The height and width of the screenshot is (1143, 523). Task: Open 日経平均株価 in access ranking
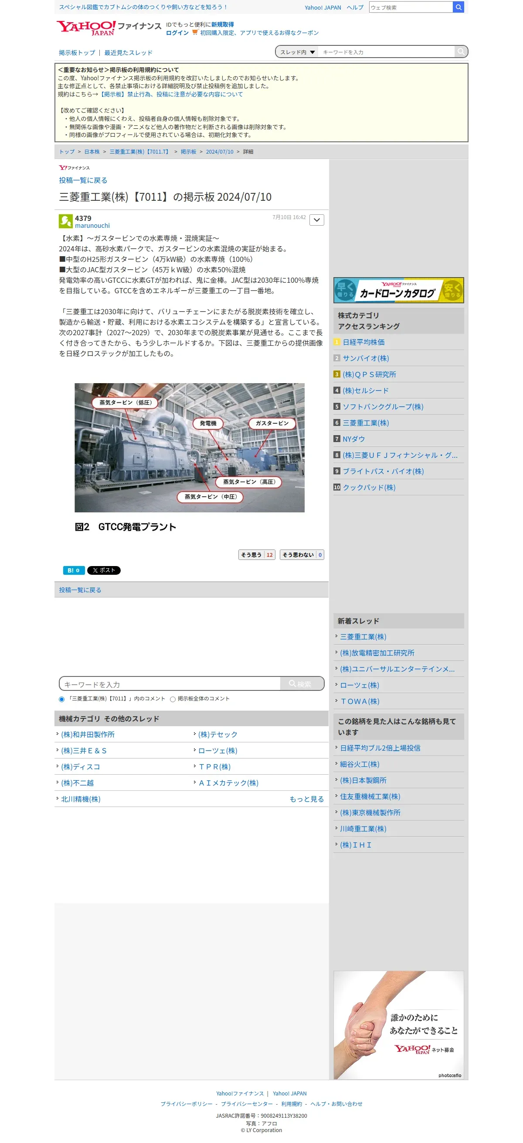click(363, 342)
